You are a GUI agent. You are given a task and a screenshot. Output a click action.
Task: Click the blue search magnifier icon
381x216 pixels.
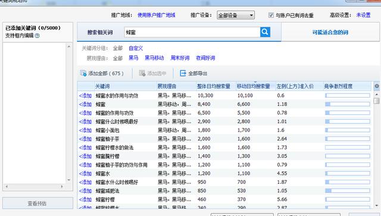click(x=265, y=32)
